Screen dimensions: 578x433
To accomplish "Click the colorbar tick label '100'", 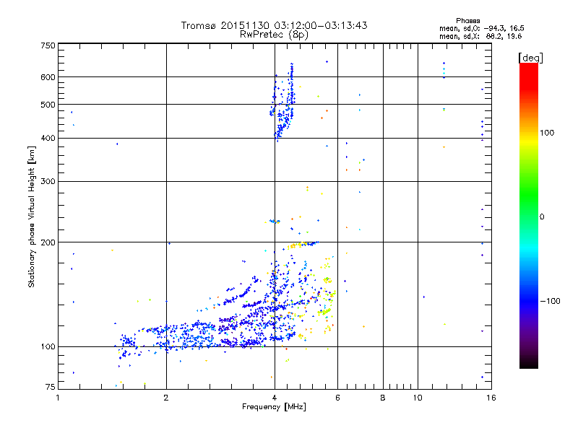I will [x=547, y=133].
